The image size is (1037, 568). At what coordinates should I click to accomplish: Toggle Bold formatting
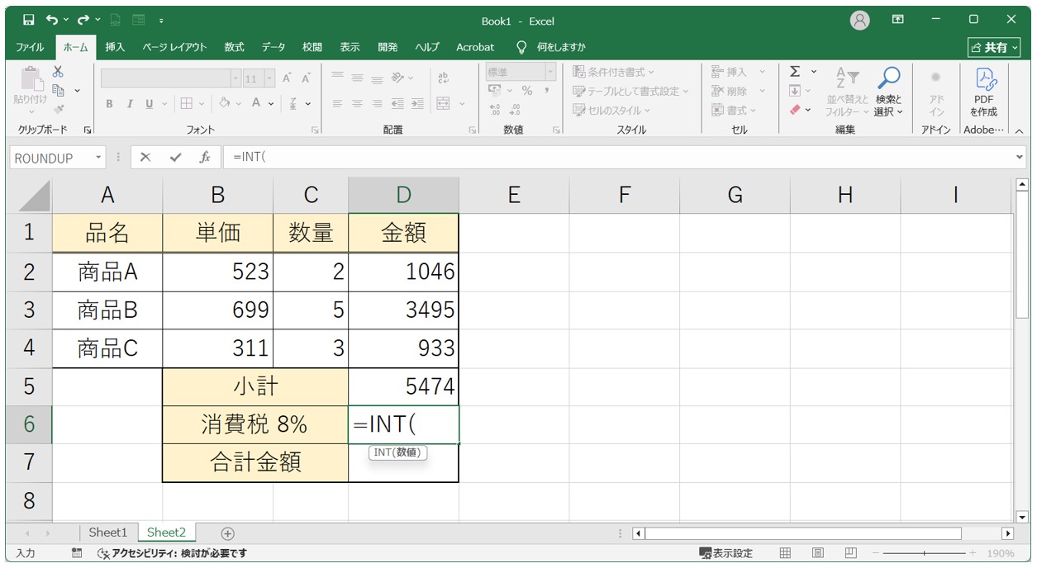click(109, 104)
